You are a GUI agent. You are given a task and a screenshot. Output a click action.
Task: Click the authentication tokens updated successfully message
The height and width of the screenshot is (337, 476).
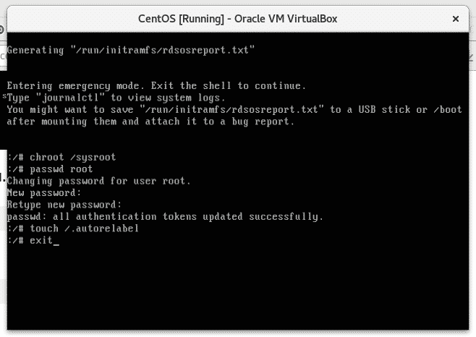[x=165, y=216]
